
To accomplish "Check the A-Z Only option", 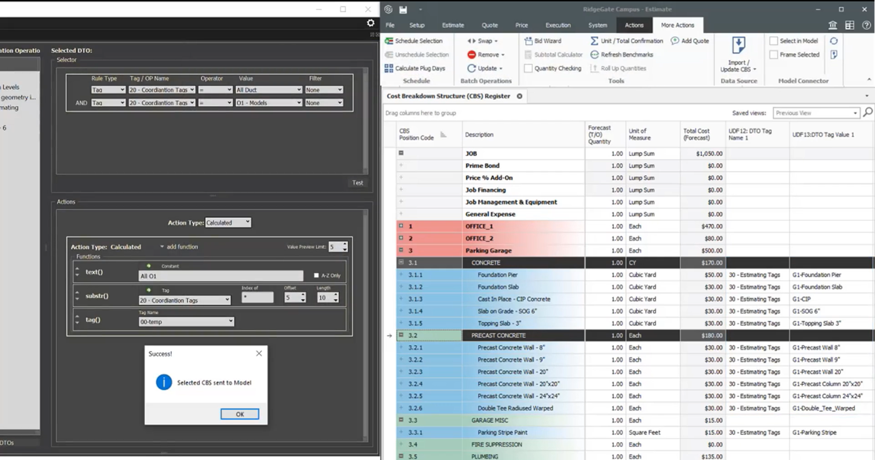I will 316,275.
